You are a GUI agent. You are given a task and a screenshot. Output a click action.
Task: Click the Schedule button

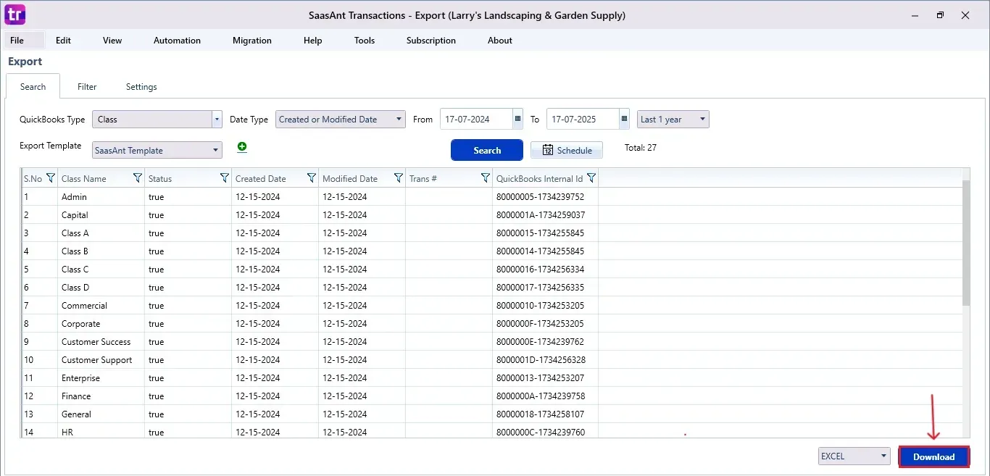tap(567, 150)
